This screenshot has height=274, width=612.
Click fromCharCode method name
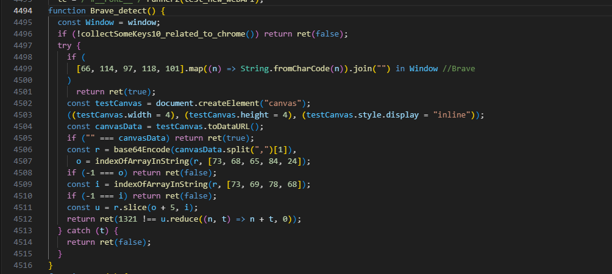point(301,69)
